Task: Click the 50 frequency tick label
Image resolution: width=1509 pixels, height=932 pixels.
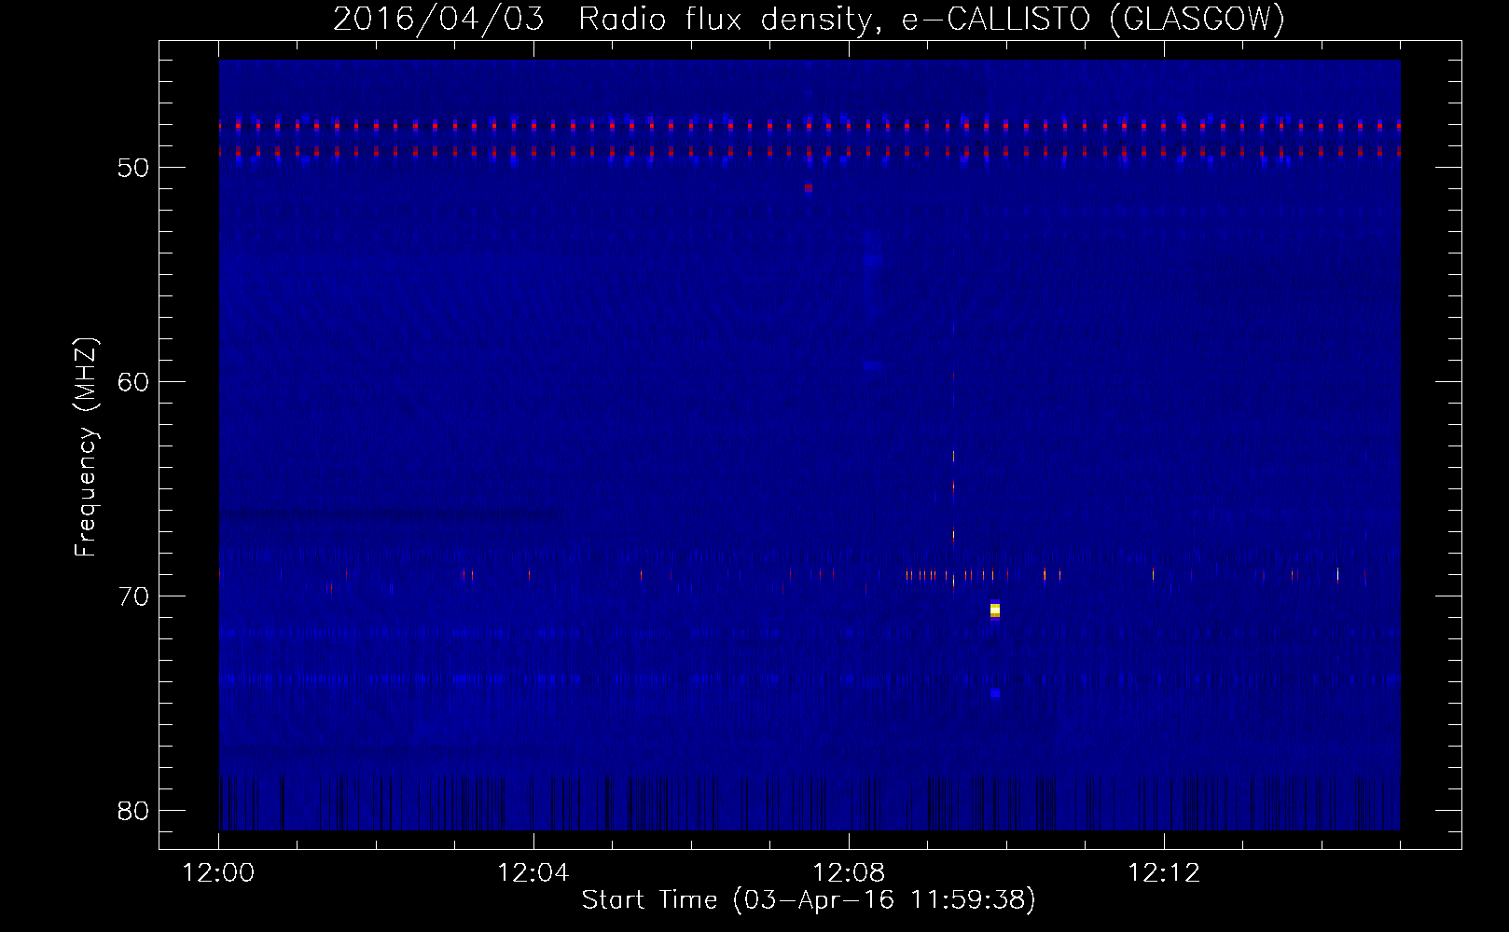Action: (133, 168)
